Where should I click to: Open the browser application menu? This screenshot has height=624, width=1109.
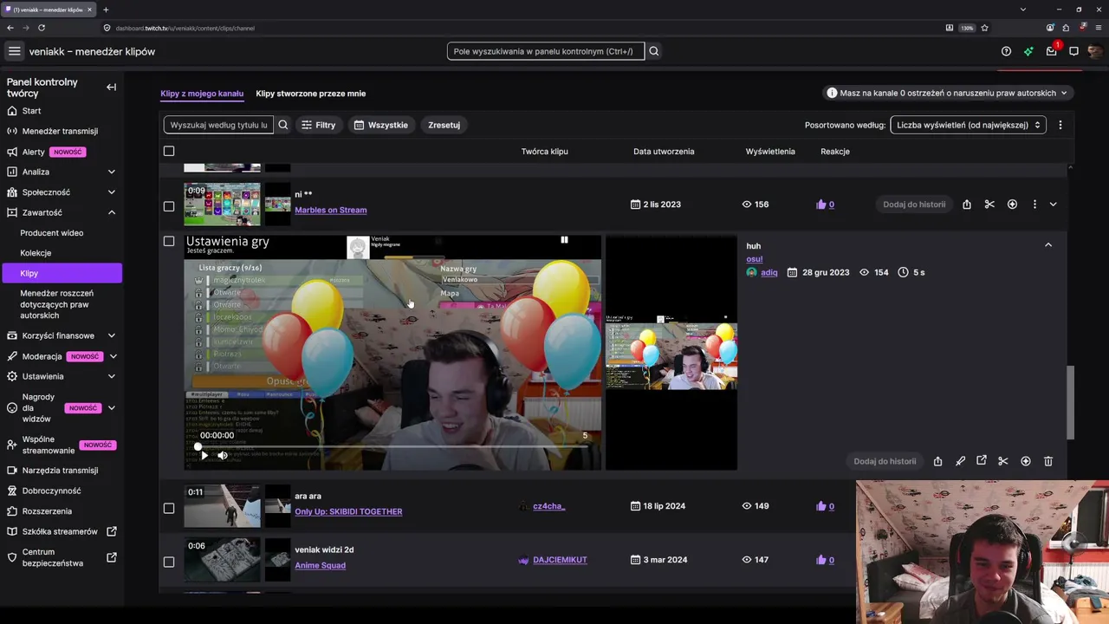1099,28
